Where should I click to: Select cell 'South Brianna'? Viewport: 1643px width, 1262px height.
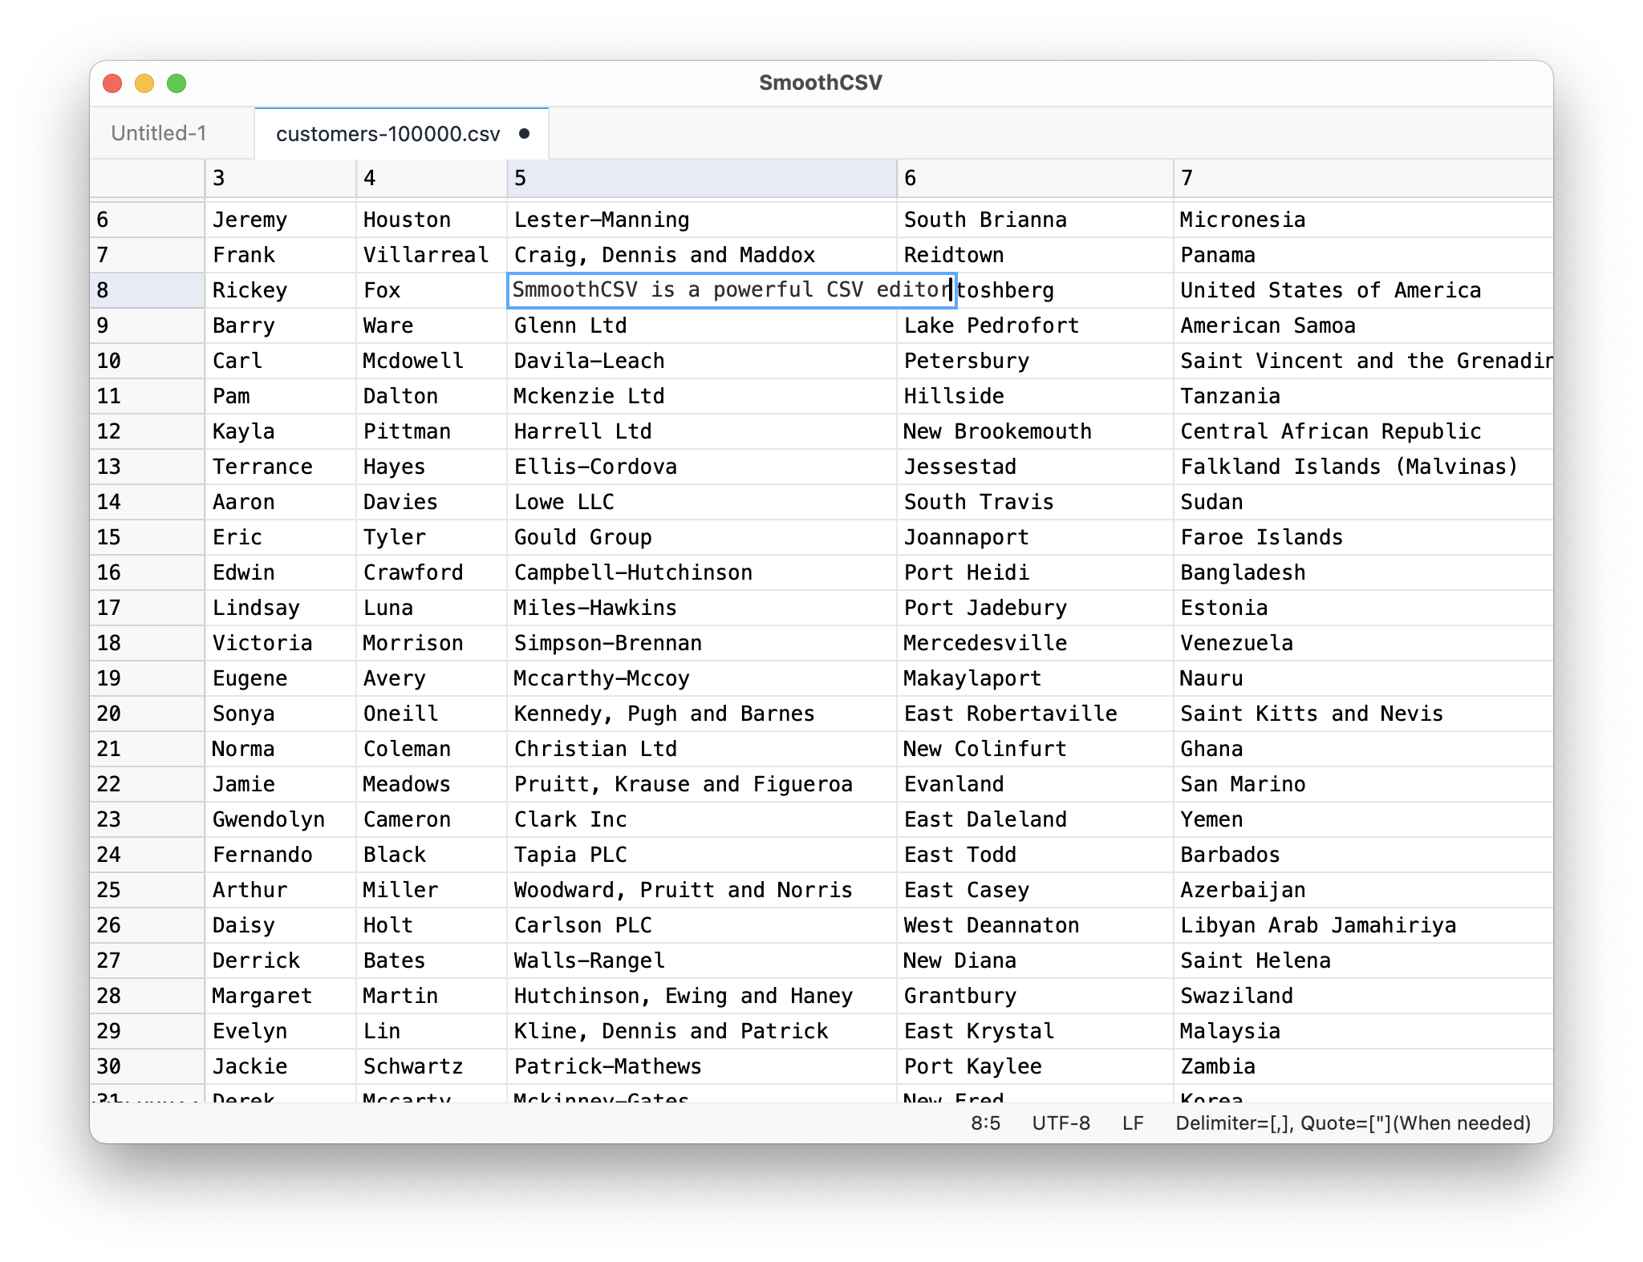tap(1035, 220)
